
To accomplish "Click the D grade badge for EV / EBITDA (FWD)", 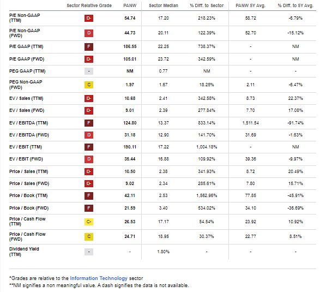I will point(89,135).
